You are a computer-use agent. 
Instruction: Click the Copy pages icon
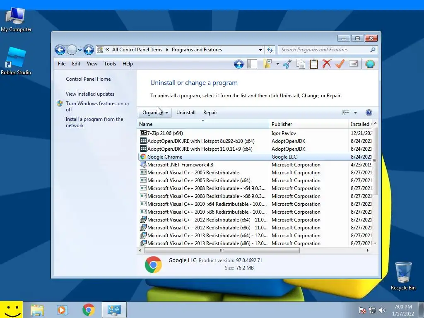(301, 64)
